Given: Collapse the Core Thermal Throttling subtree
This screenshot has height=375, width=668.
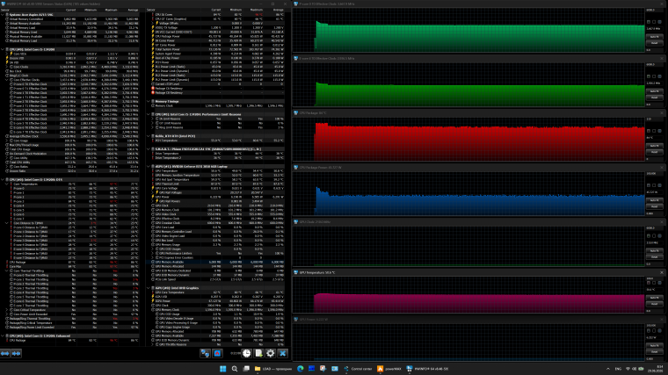Looking at the screenshot, I should [x=7, y=270].
